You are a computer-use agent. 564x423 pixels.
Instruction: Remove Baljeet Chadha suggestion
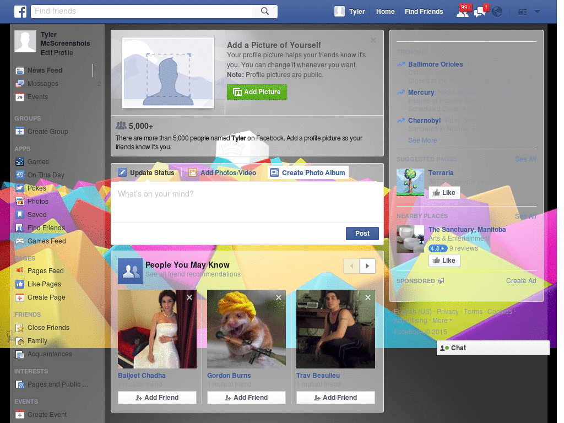click(189, 297)
